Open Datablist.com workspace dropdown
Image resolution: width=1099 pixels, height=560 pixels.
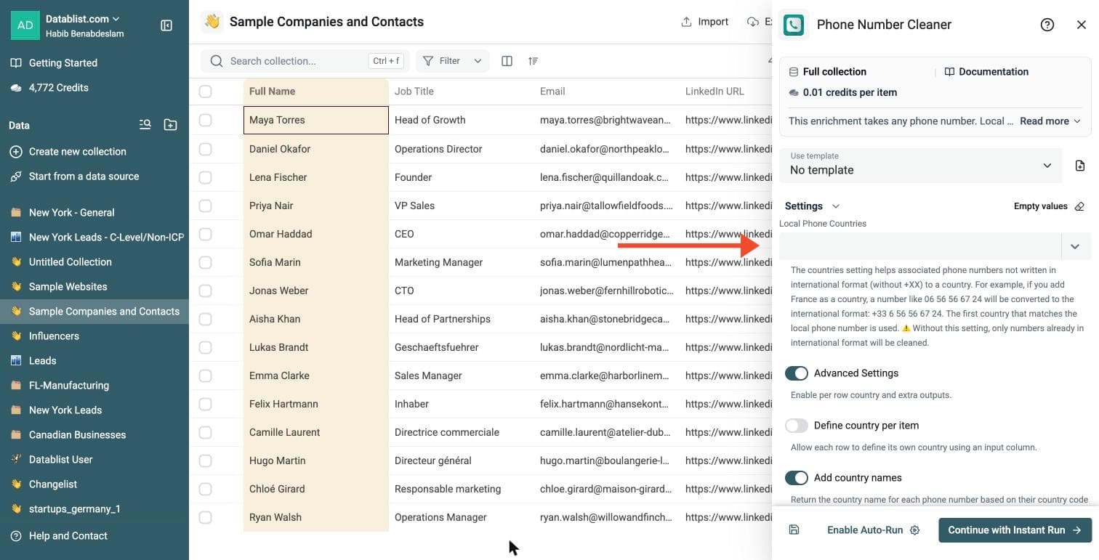[x=83, y=19]
